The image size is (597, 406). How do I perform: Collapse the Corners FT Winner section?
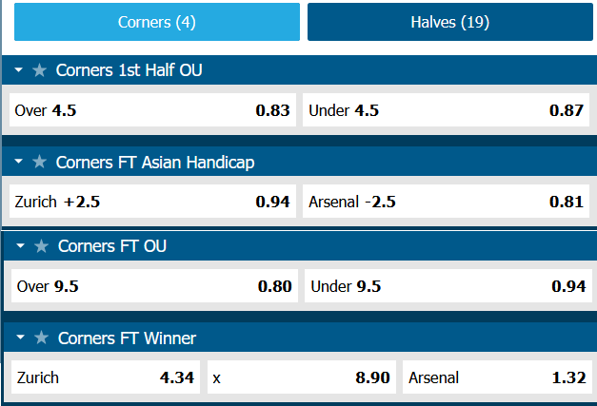coord(21,338)
